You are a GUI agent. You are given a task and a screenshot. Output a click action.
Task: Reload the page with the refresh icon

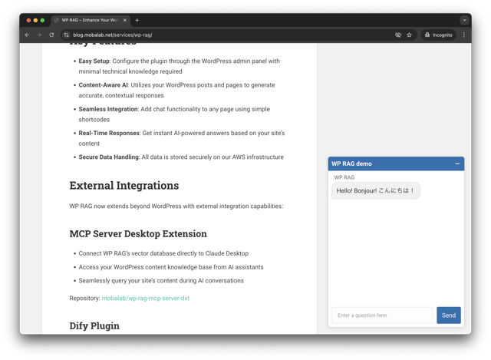pos(51,35)
